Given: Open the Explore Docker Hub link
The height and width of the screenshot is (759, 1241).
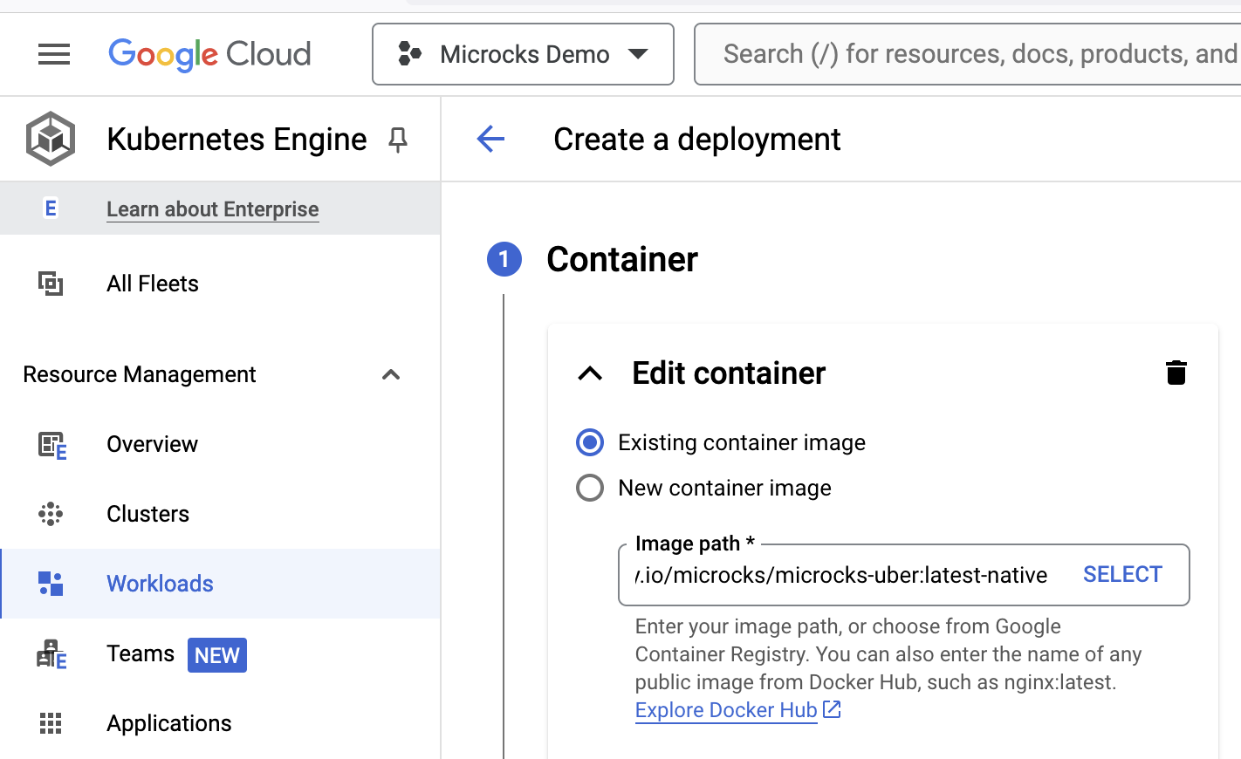Looking at the screenshot, I should pyautogui.click(x=726, y=709).
